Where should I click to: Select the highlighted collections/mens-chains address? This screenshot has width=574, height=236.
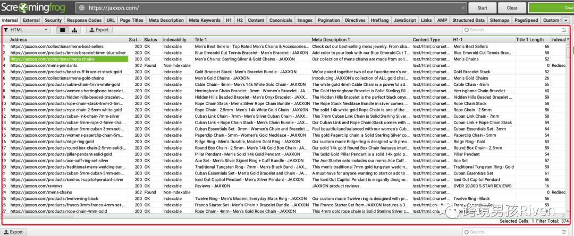click(x=69, y=59)
